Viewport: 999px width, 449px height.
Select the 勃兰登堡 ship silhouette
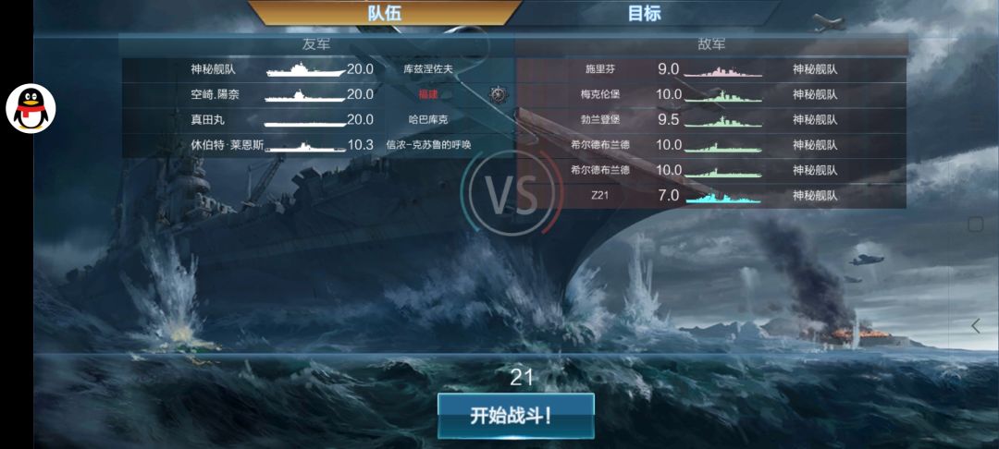point(722,121)
